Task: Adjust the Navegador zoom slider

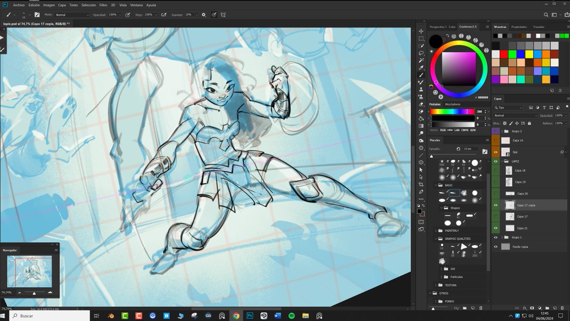Action: coord(34,292)
